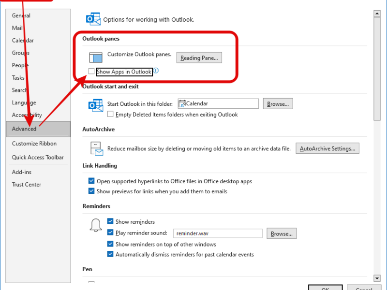
Task: Click the Reminders bell icon
Action: pos(95,225)
